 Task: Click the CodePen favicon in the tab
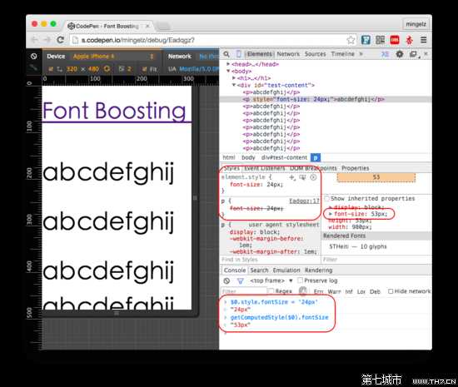tap(71, 26)
